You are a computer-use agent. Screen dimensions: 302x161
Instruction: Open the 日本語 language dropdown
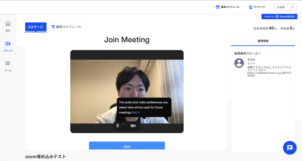click(x=285, y=7)
